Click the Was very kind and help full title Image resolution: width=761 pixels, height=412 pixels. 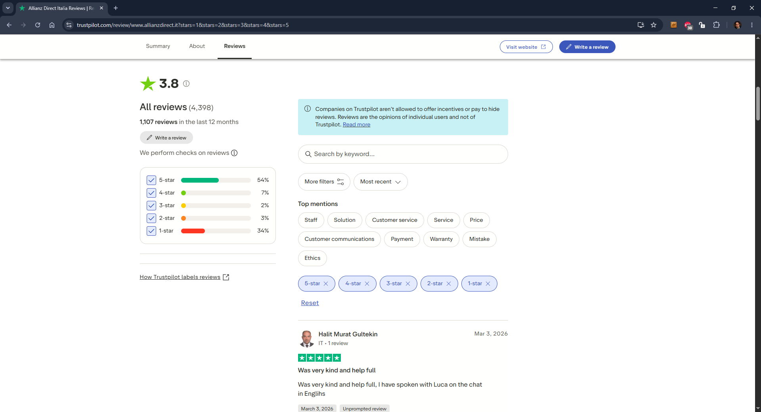point(337,370)
